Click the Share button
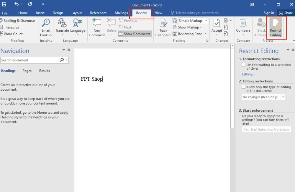 286,13
